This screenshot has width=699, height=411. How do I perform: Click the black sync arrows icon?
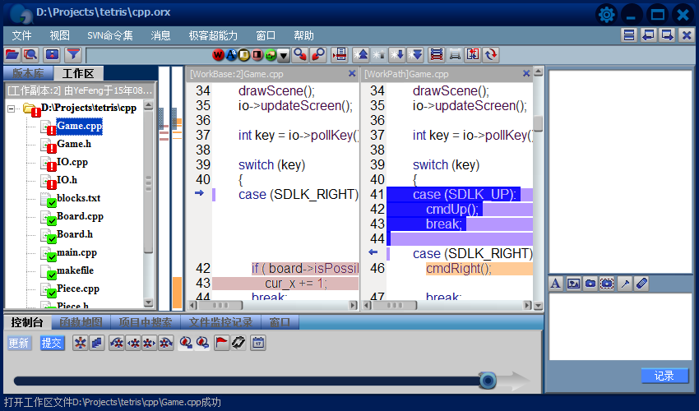238,343
